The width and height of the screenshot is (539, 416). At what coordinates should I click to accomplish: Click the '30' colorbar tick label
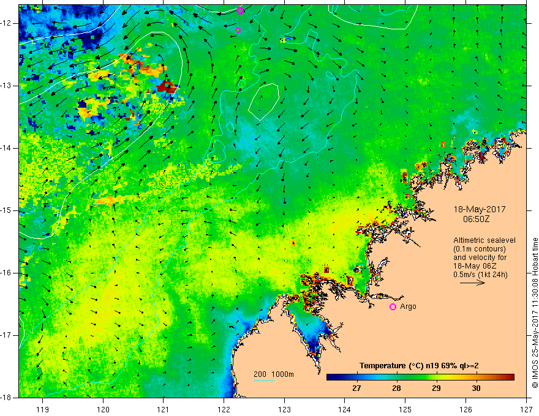(x=476, y=388)
